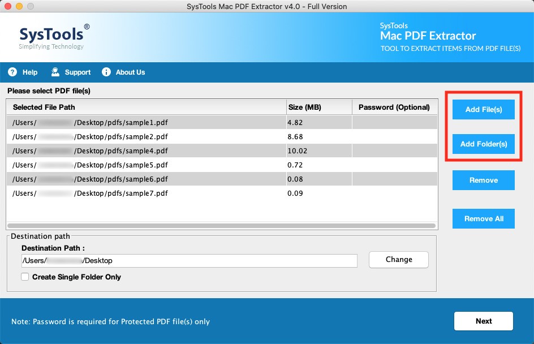Image resolution: width=534 pixels, height=344 pixels.
Task: Click the 0.72 size value
Action: (295, 165)
